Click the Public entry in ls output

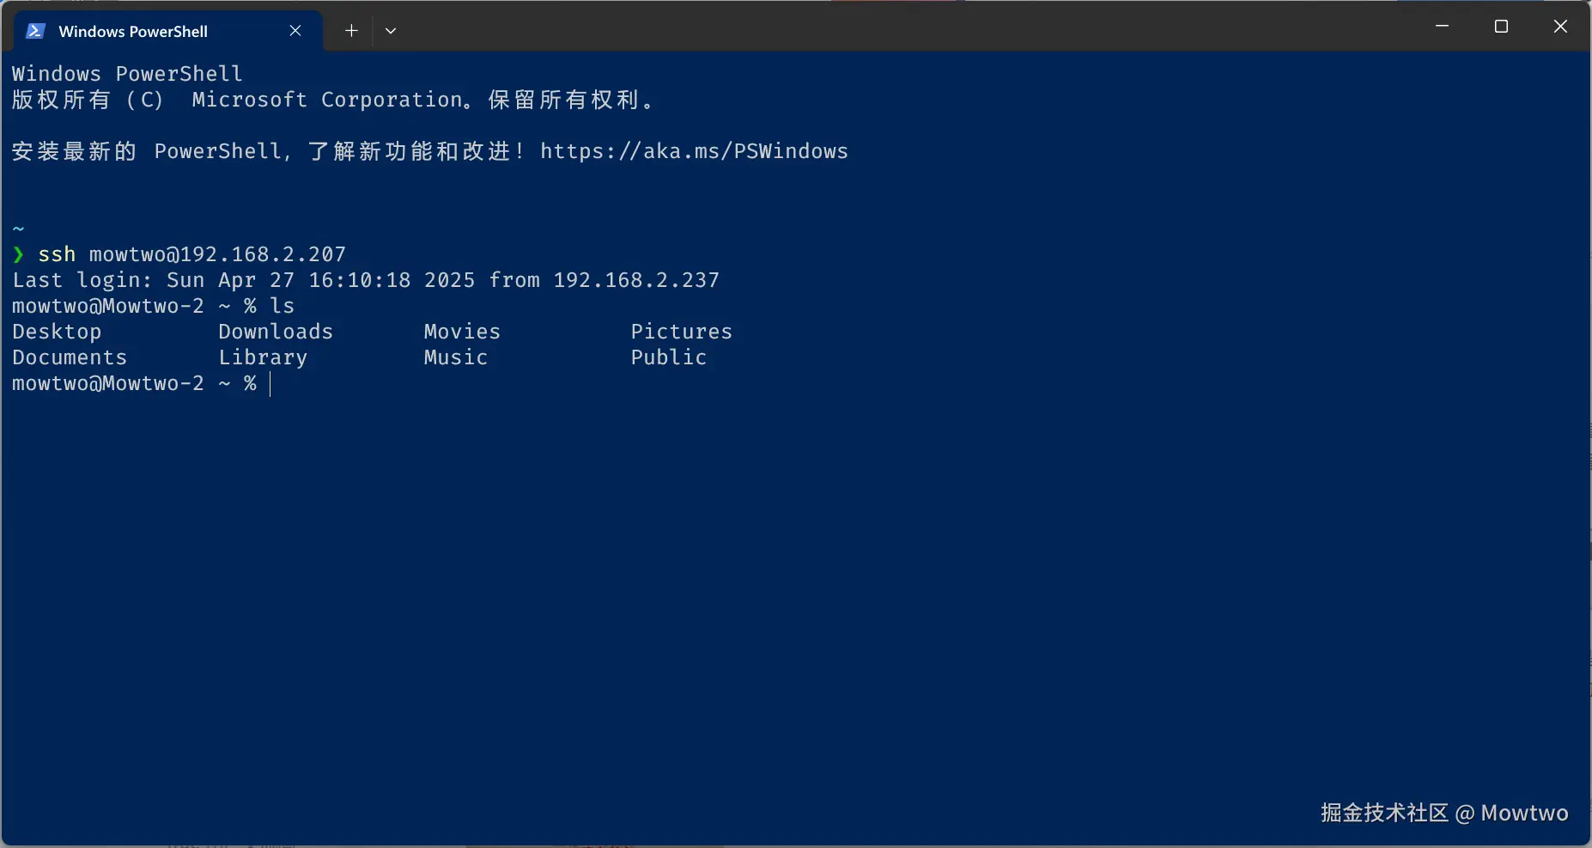click(669, 357)
